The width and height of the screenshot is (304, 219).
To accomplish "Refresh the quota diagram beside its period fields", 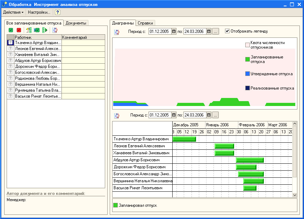I will [117, 32].
